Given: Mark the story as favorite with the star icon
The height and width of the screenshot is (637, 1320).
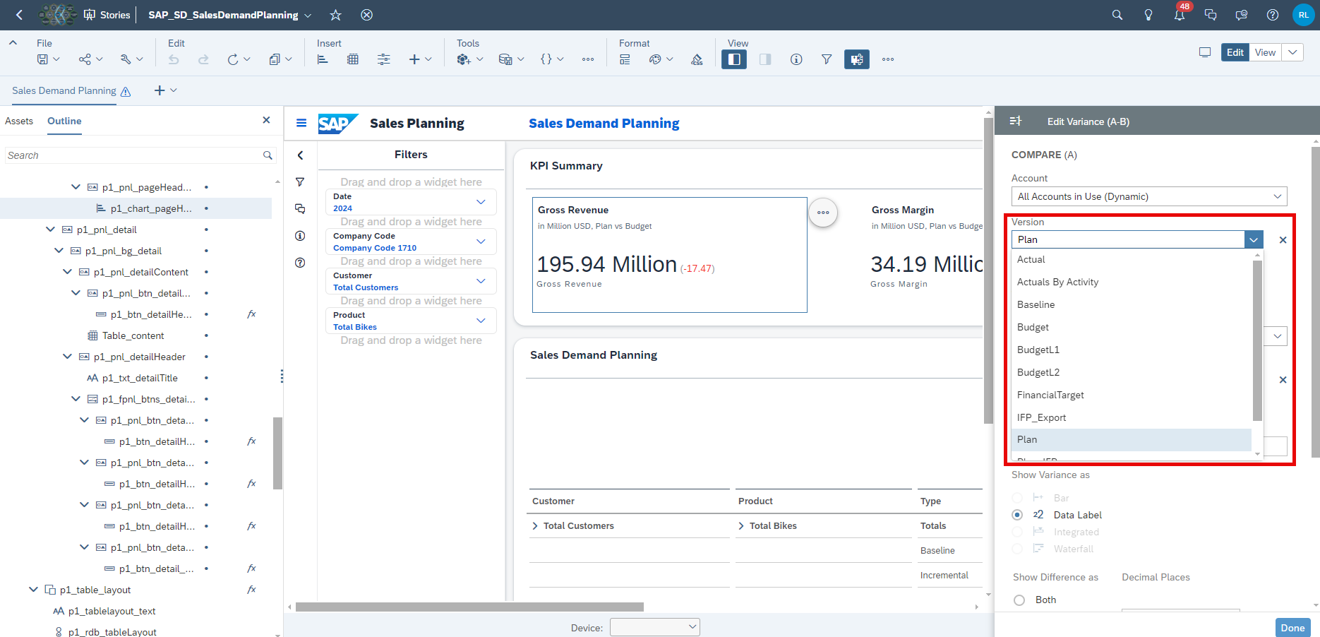Looking at the screenshot, I should (x=336, y=15).
